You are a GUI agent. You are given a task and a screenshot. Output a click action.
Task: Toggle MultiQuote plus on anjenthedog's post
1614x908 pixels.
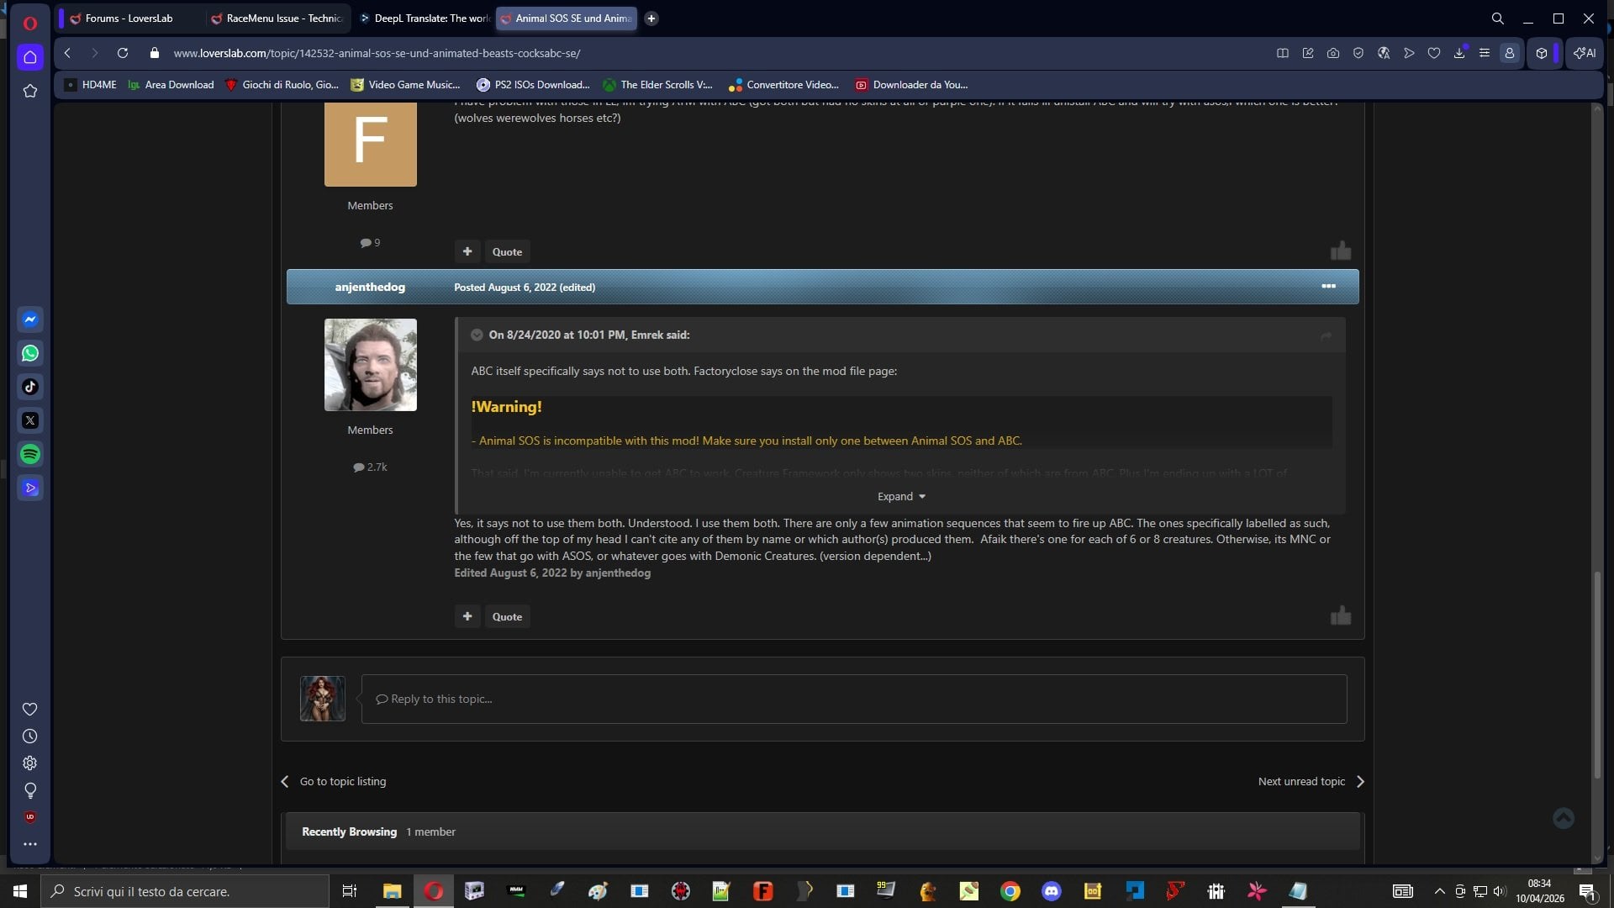coord(467,616)
